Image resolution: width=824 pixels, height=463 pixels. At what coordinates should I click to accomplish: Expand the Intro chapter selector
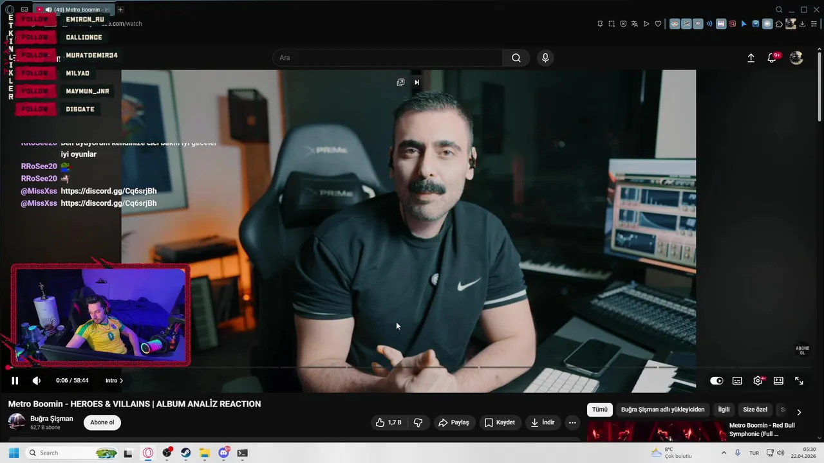[114, 381]
